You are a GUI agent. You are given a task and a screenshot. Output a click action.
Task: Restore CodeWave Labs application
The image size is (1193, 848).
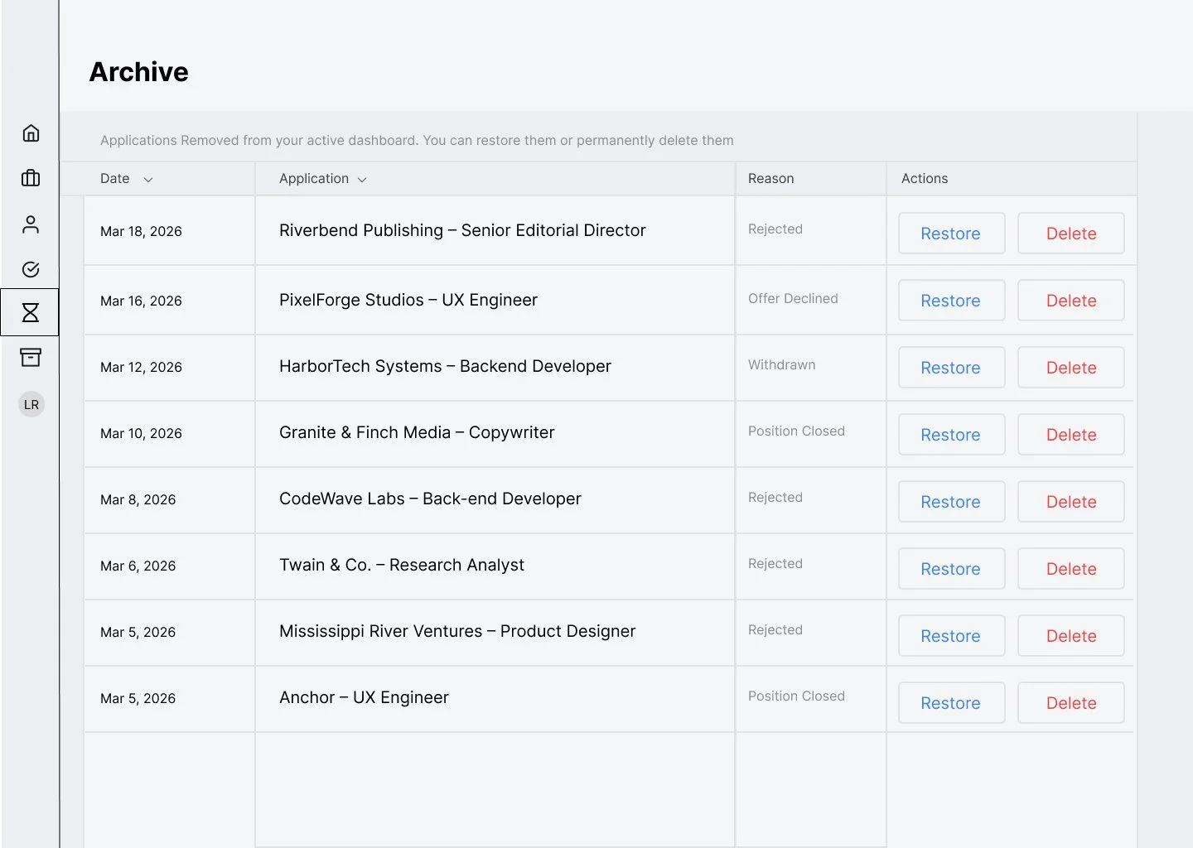[951, 502]
